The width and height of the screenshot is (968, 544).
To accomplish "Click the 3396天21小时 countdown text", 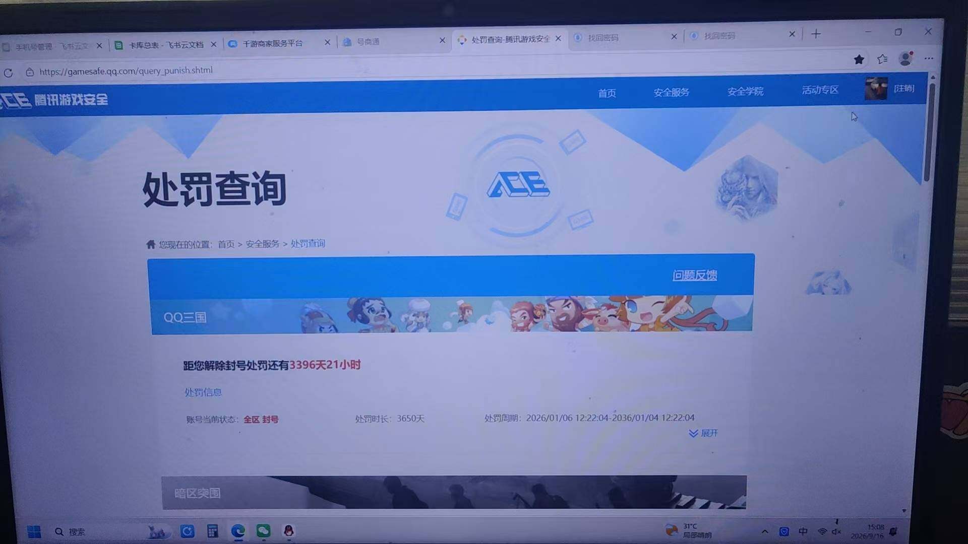I will click(x=325, y=365).
